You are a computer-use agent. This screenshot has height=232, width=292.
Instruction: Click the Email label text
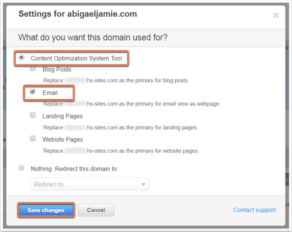point(50,93)
